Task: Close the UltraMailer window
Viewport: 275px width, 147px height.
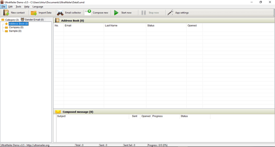Action: click(x=270, y=2)
